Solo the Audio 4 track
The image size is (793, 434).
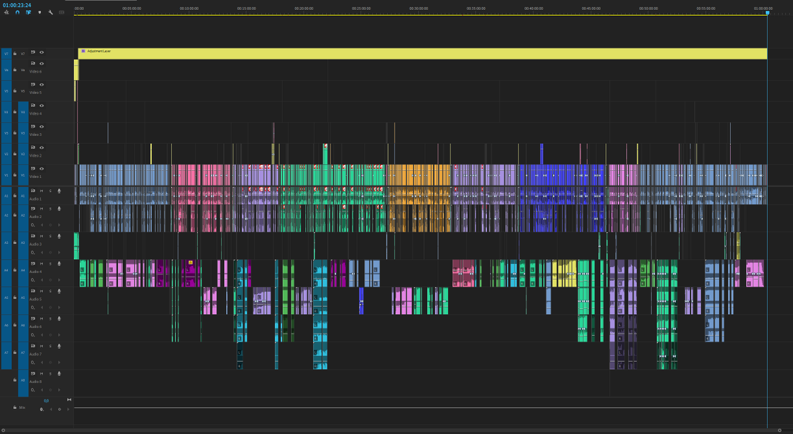coord(50,264)
